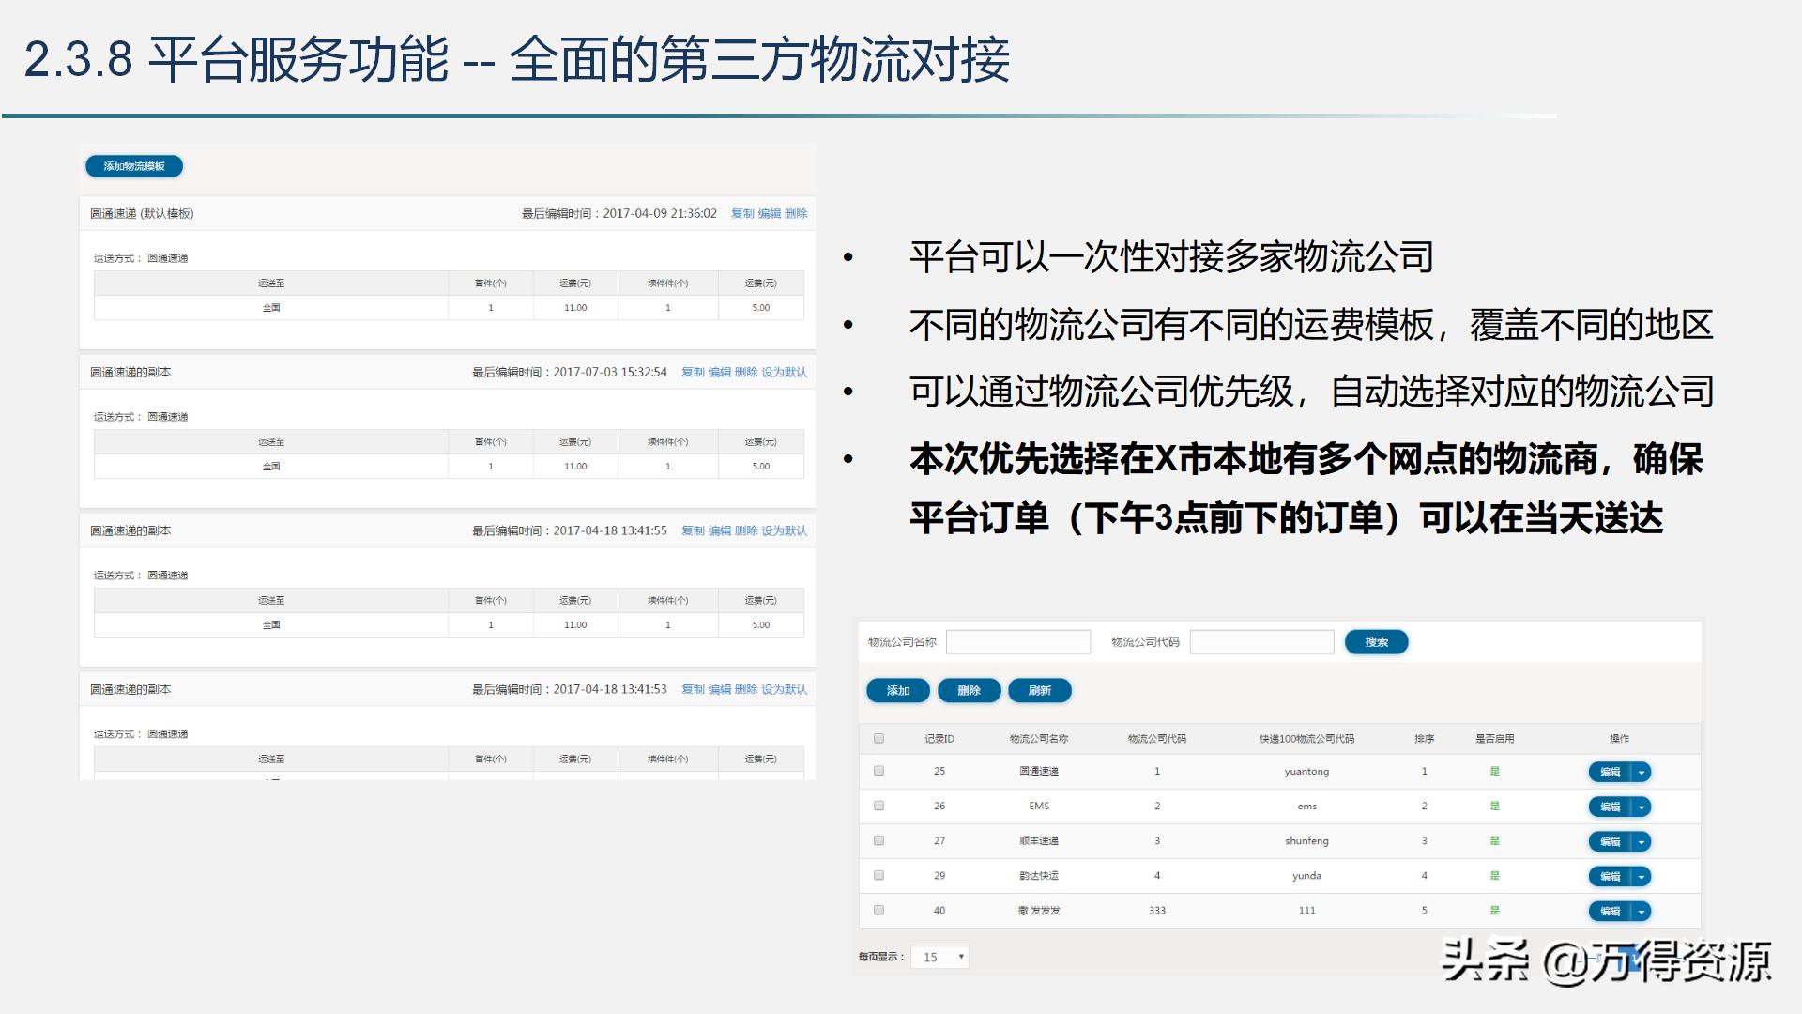Click the 刷新 button to refresh the list
The height and width of the screenshot is (1014, 1802).
[1038, 690]
